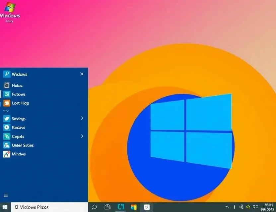Focus the Victows Pizes search box
Screen dimensions: 276x212
[x=49, y=207]
